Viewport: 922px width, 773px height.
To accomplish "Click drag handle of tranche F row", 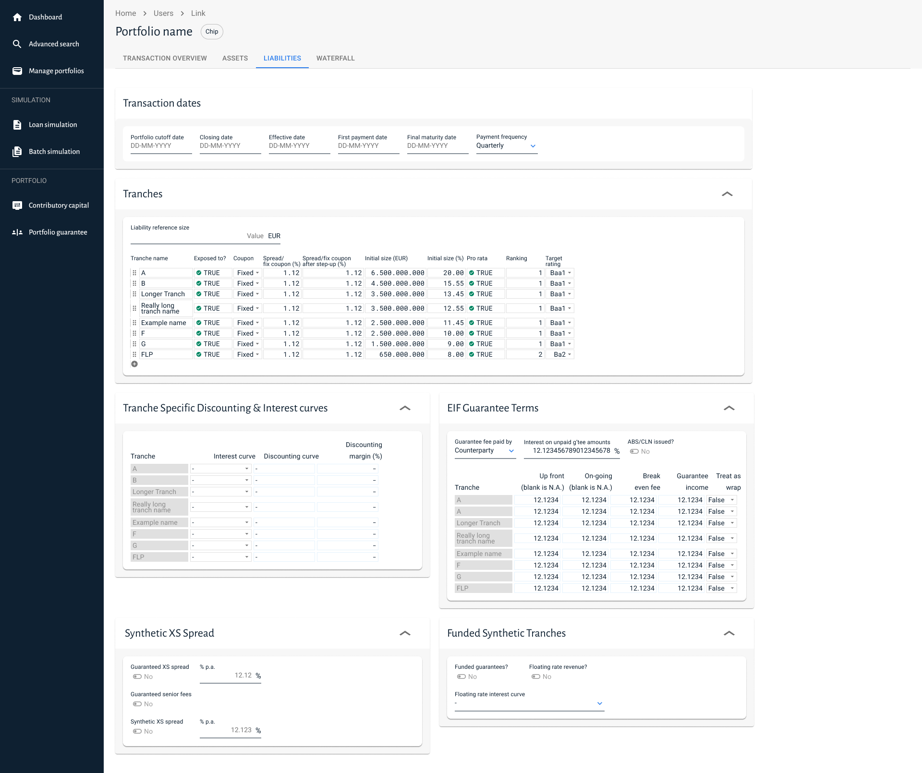I will click(x=134, y=333).
